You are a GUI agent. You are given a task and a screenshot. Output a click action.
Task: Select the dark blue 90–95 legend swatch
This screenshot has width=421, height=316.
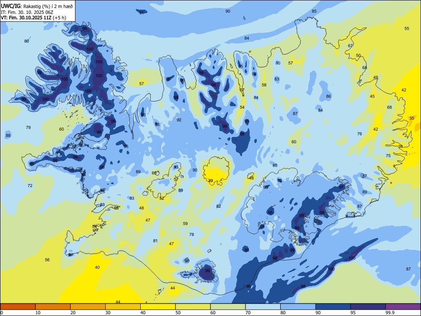click(333, 307)
